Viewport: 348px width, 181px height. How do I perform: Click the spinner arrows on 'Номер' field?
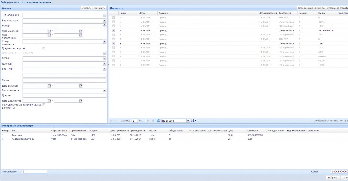click(x=104, y=26)
